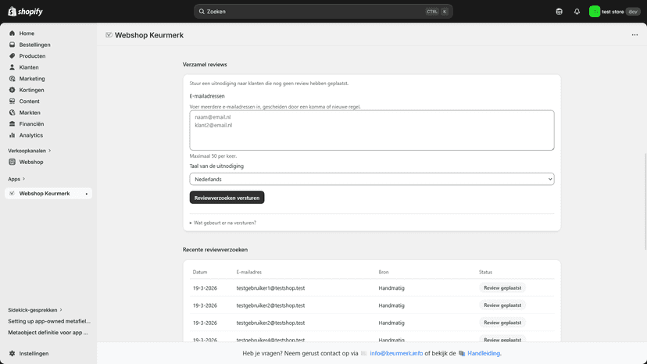Click Webshop Keurmerk header checkmark icon

(109, 35)
